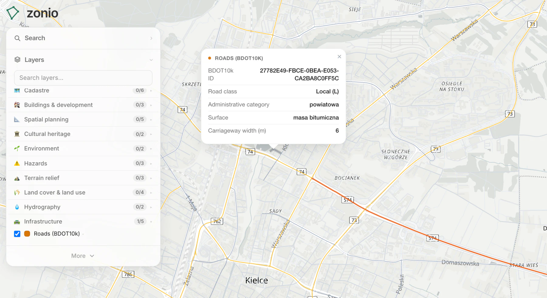Image resolution: width=547 pixels, height=298 pixels.
Task: Expand the More options button
Action: click(83, 256)
